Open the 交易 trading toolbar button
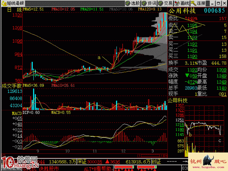Image resolution: width=228 pixels, height=171 pixels. (166, 3)
